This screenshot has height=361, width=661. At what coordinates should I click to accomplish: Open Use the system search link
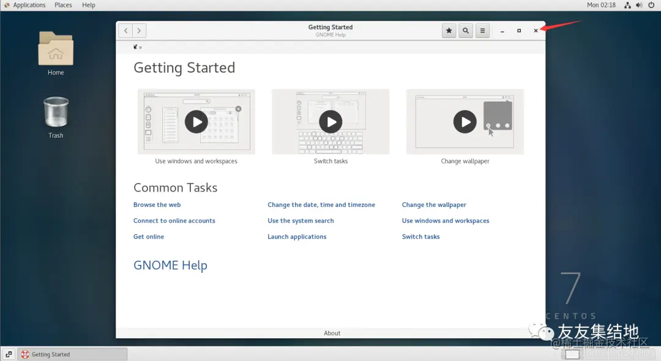[301, 221]
